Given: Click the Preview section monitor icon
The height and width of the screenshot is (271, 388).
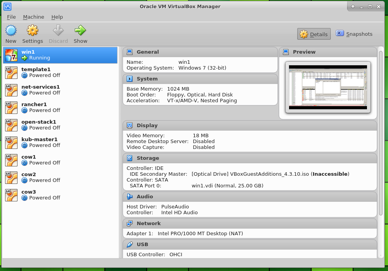Looking at the screenshot, I should pyautogui.click(x=286, y=52).
